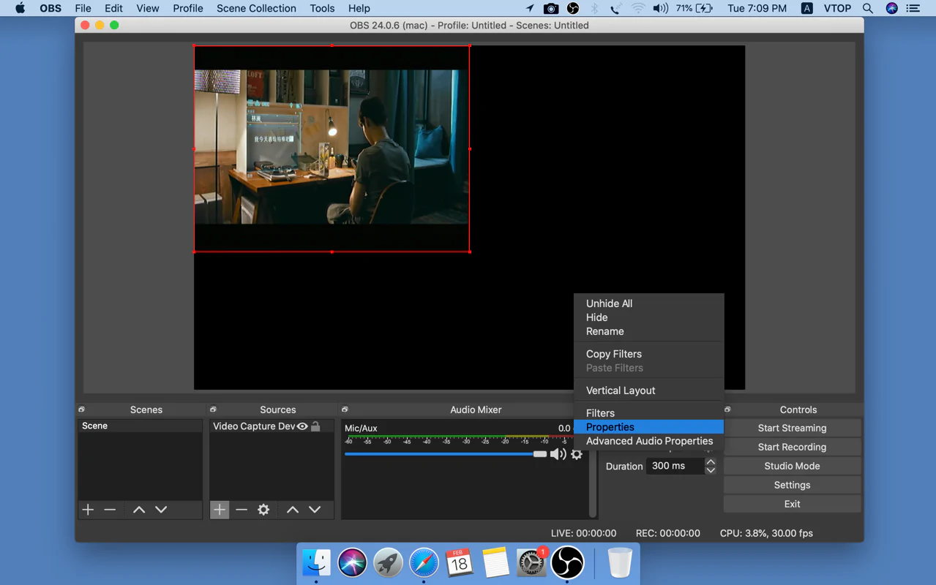Enable Studio Mode

point(792,466)
